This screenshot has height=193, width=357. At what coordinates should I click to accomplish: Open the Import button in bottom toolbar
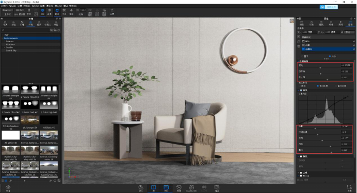[x=141, y=188]
